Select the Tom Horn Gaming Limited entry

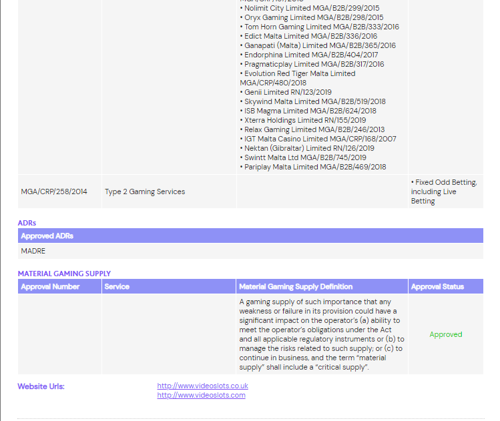320,27
